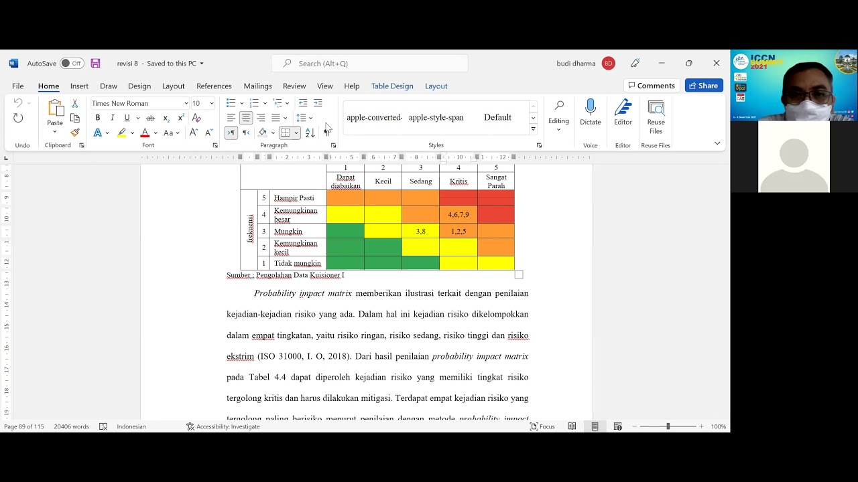Decrease paragraph indent

[303, 103]
